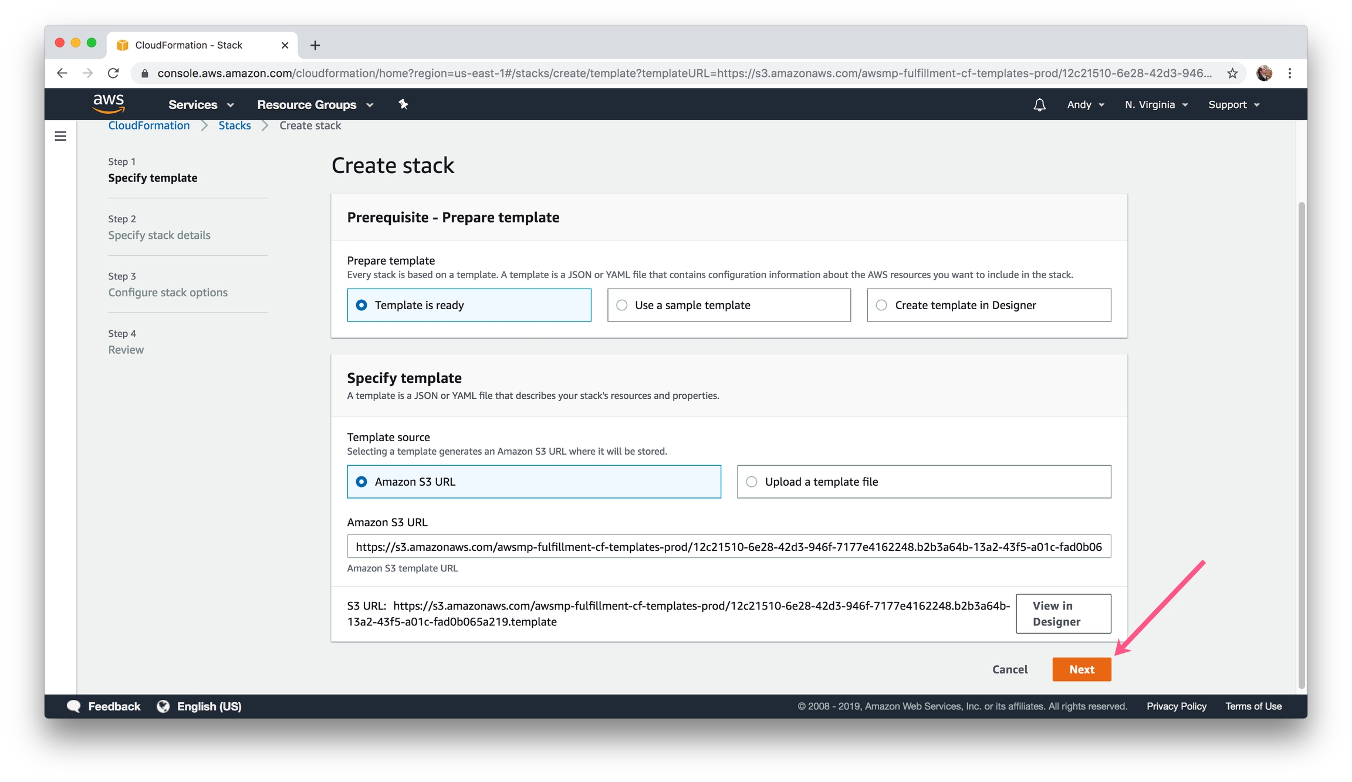Open the Terms of Use link

[1253, 706]
